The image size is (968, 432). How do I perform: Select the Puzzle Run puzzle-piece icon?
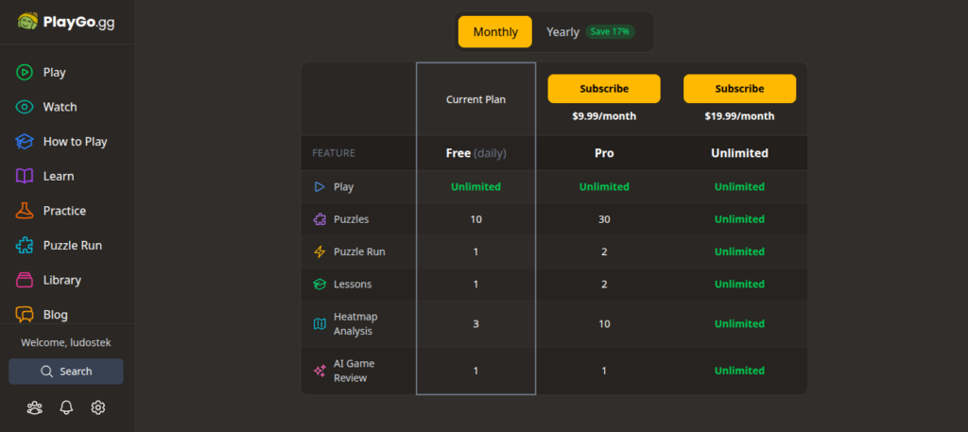pos(25,246)
